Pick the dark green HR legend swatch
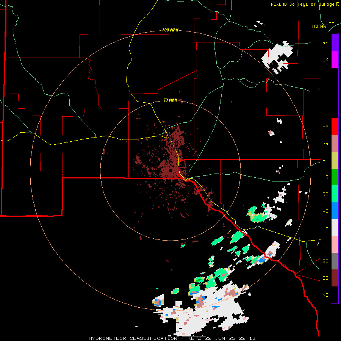This screenshot has width=341, height=341. click(x=335, y=177)
